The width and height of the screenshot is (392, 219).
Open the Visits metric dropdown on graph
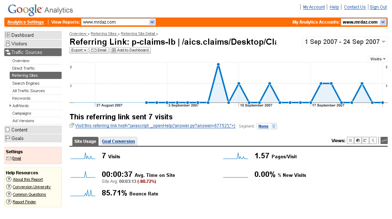pyautogui.click(x=378, y=59)
